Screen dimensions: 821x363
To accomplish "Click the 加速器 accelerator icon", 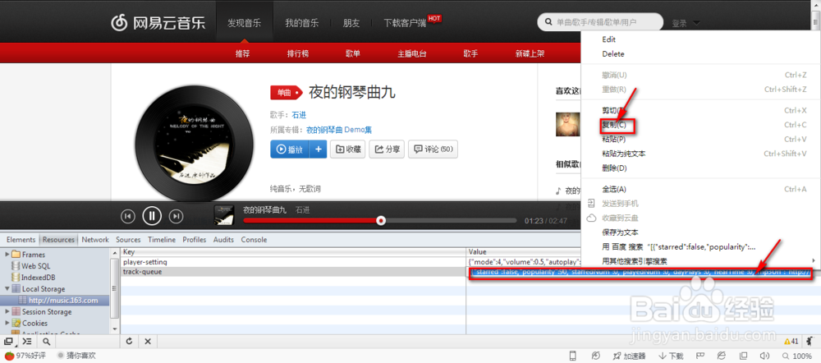I will (x=630, y=356).
